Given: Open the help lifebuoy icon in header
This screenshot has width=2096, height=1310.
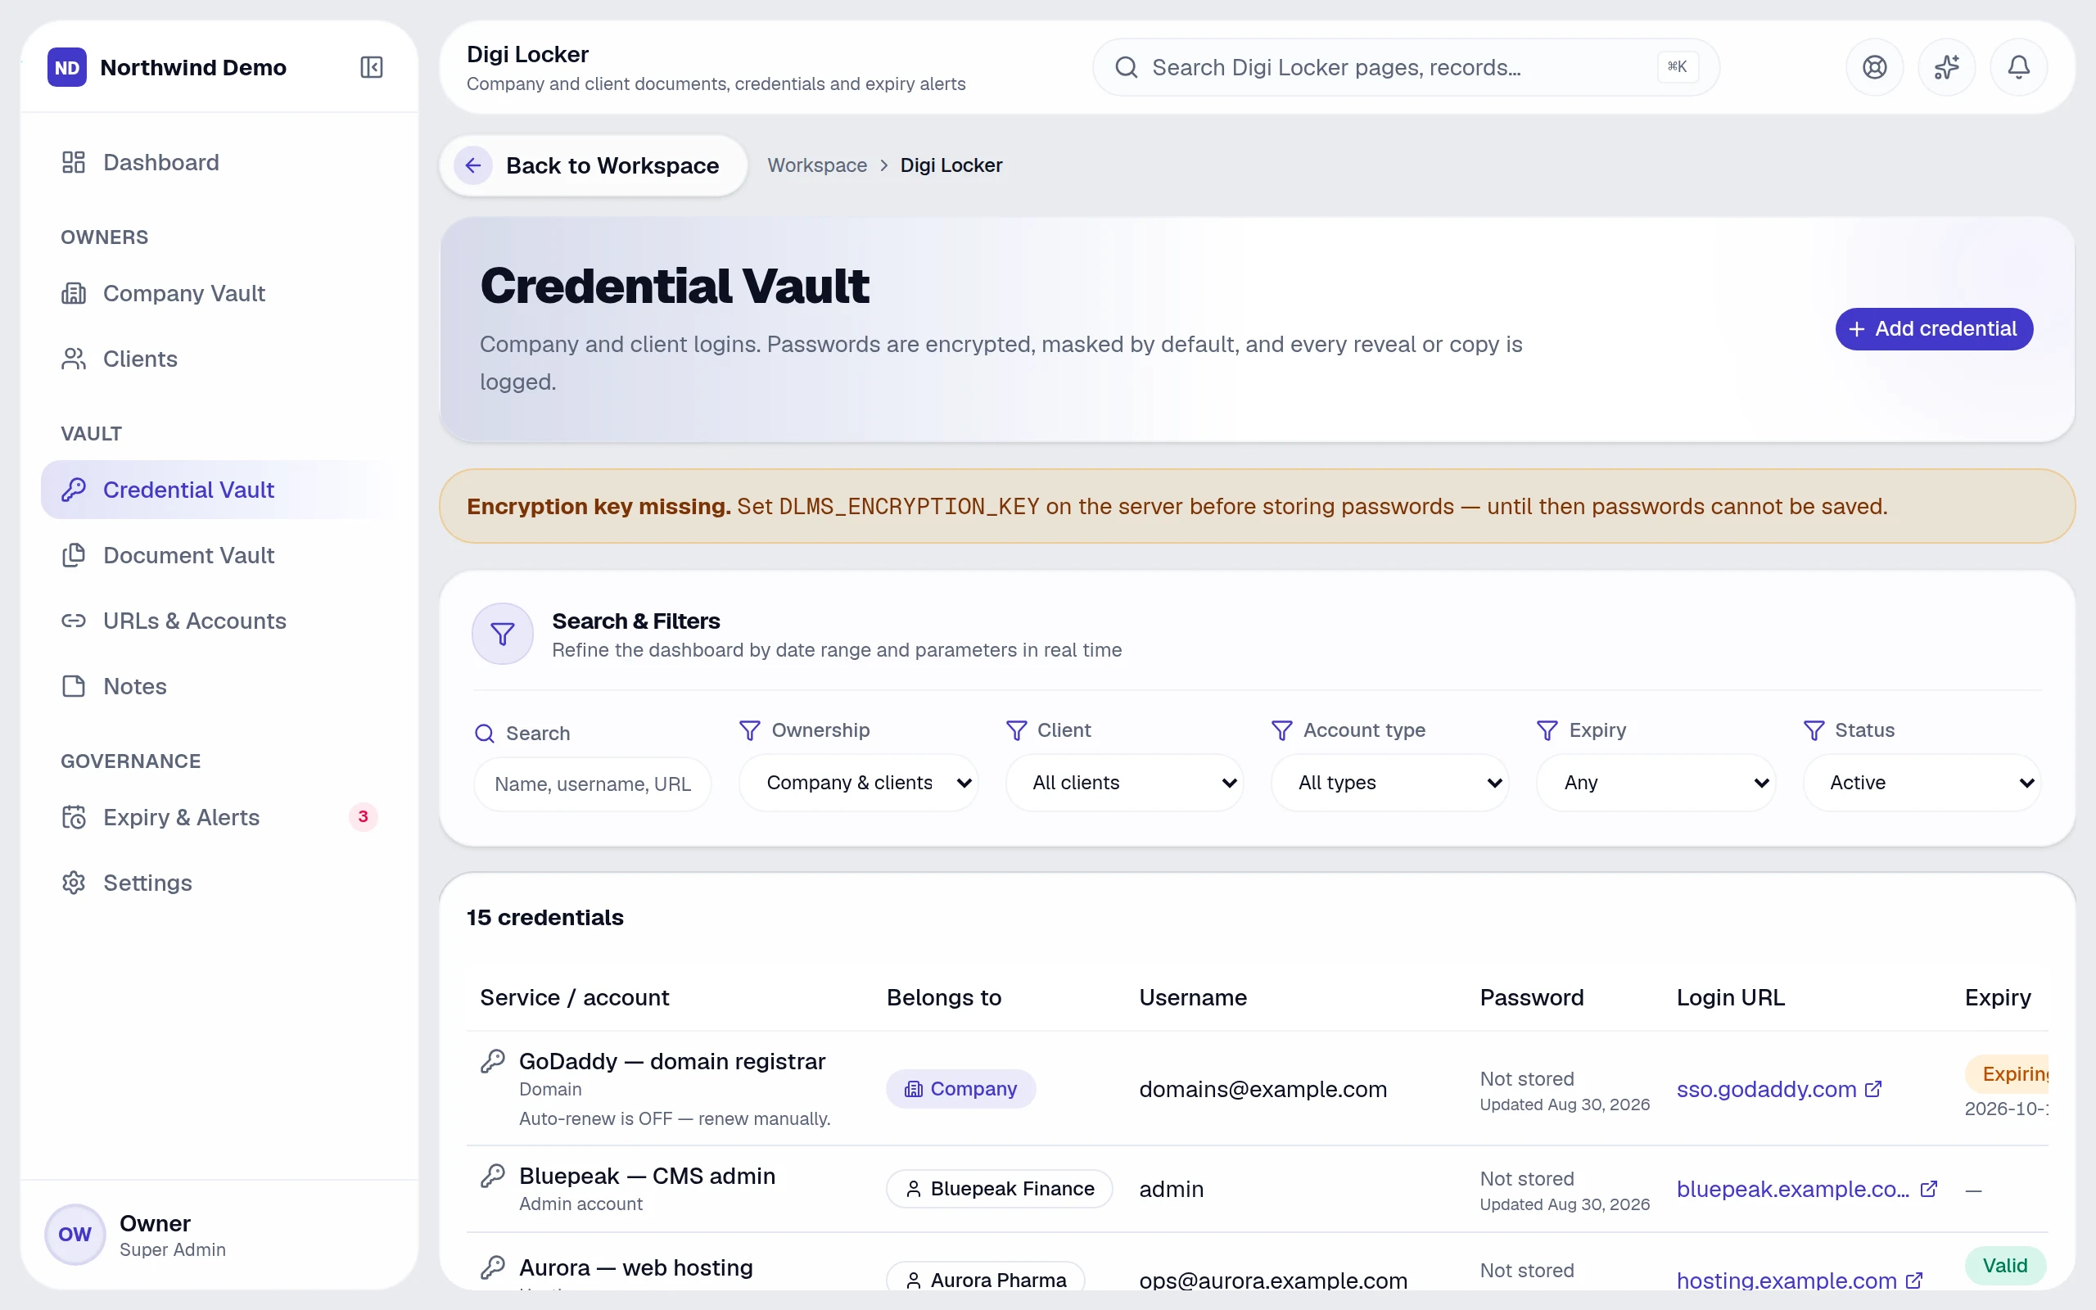Looking at the screenshot, I should click(x=1874, y=66).
